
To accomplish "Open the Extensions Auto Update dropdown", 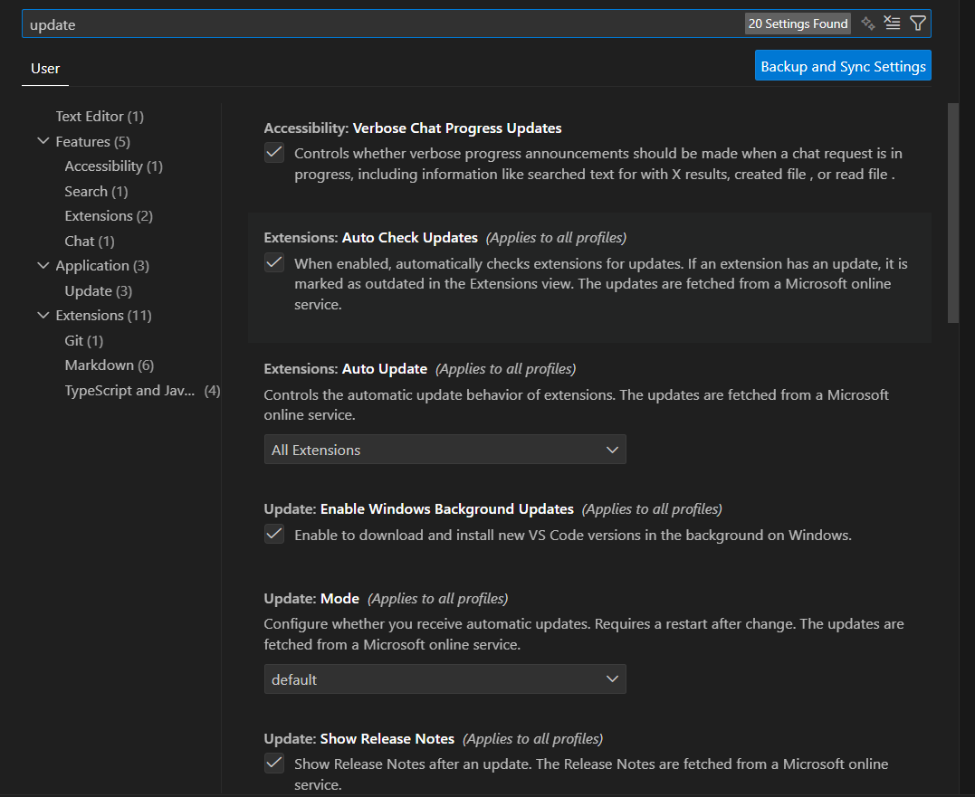I will pyautogui.click(x=444, y=449).
